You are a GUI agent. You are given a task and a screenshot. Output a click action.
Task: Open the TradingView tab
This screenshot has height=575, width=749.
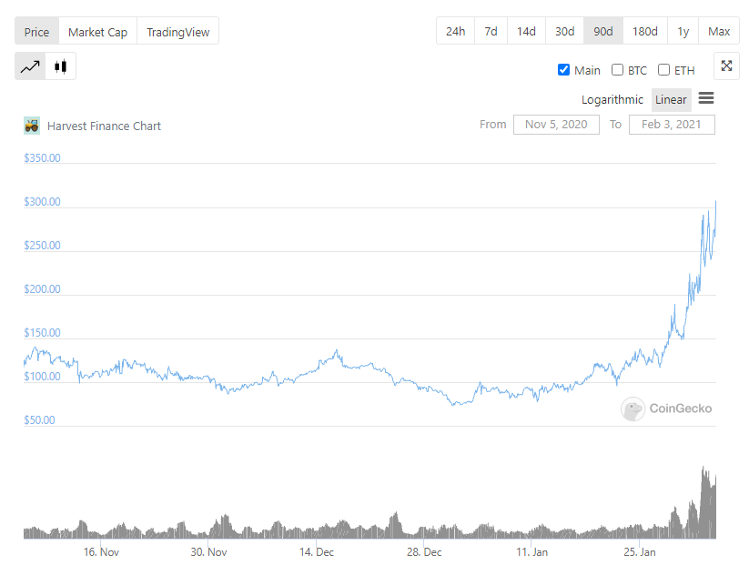[177, 32]
